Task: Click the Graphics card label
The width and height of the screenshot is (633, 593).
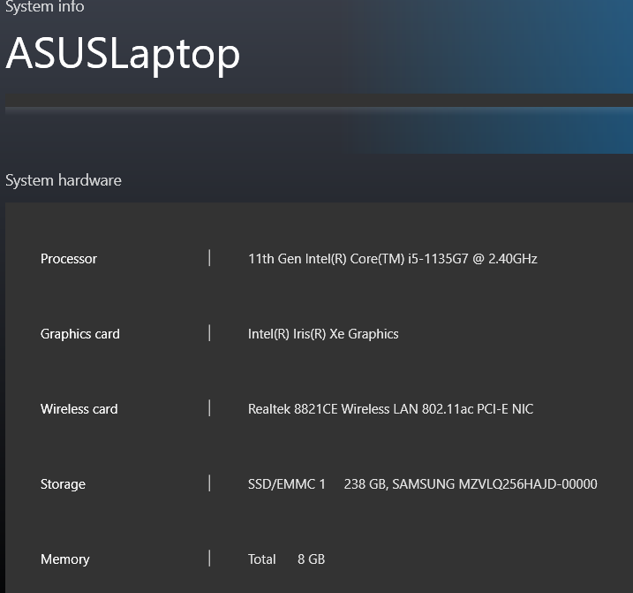Action: tap(80, 334)
